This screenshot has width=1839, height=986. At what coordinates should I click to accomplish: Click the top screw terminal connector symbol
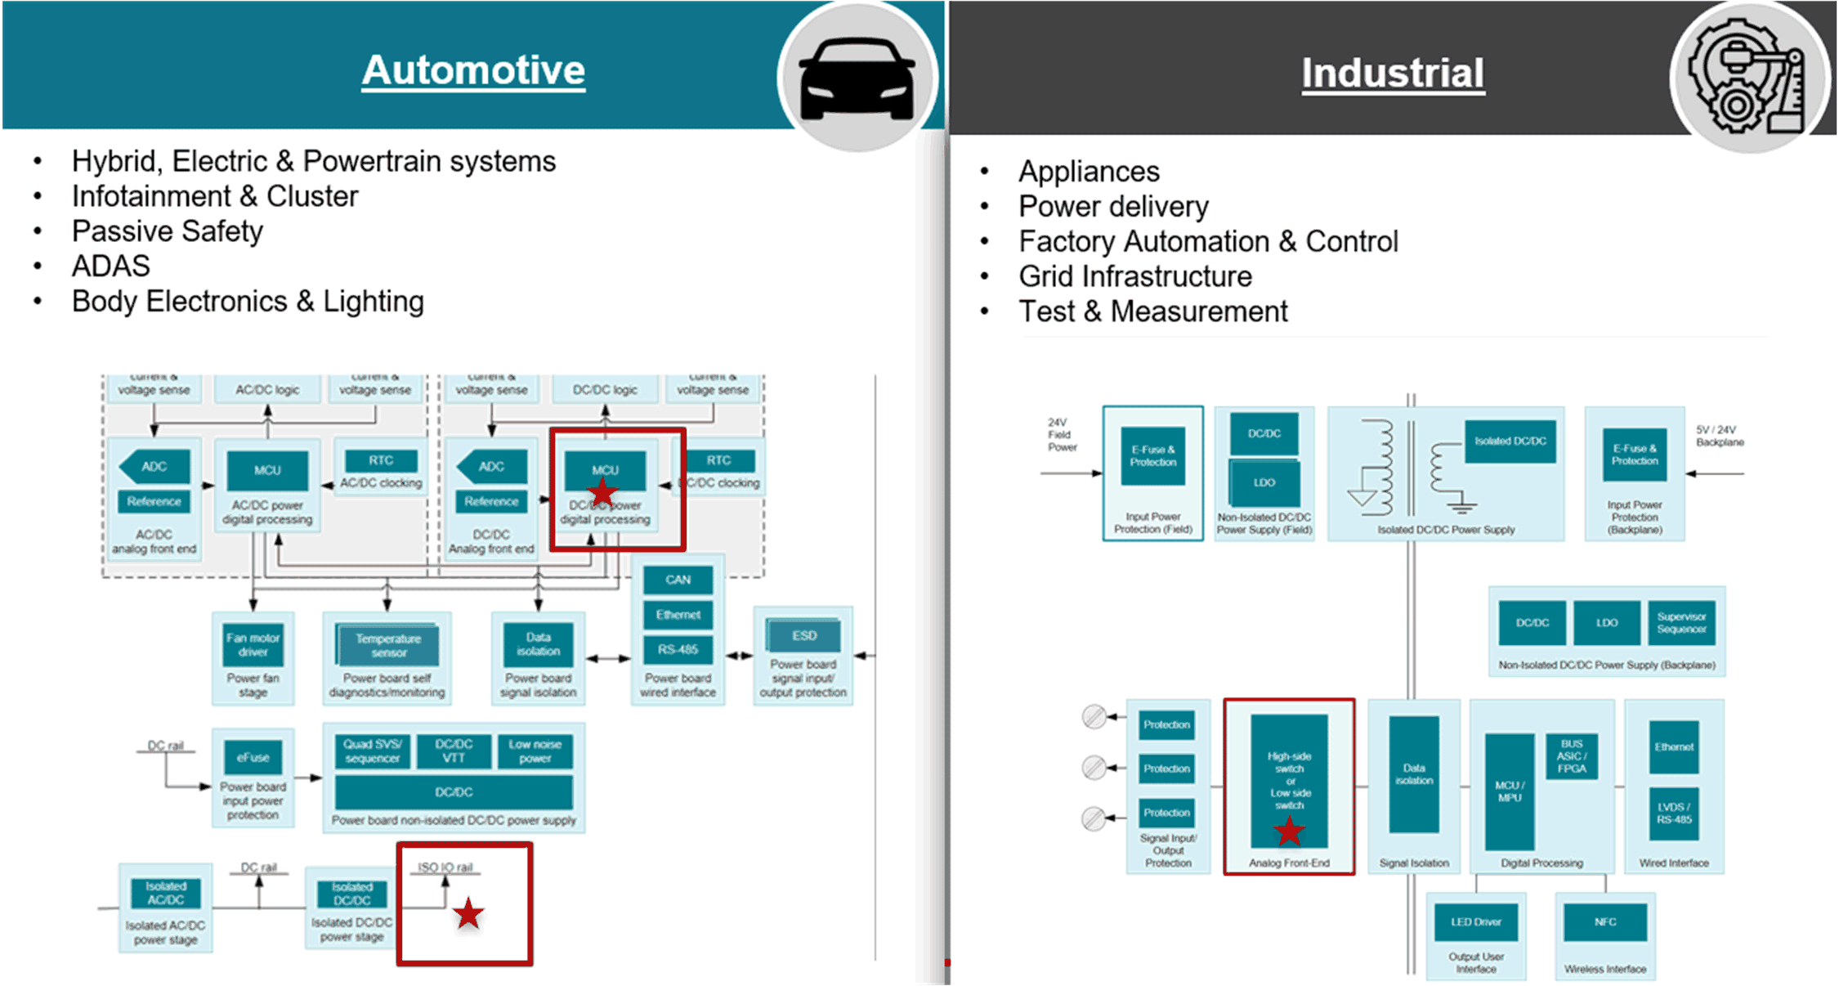[1094, 717]
